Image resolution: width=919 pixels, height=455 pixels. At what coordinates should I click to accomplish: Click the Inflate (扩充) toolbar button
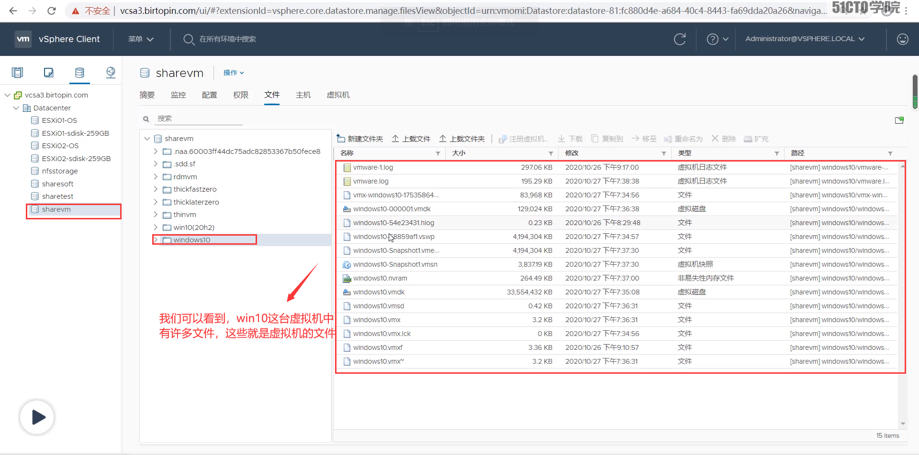tap(756, 139)
